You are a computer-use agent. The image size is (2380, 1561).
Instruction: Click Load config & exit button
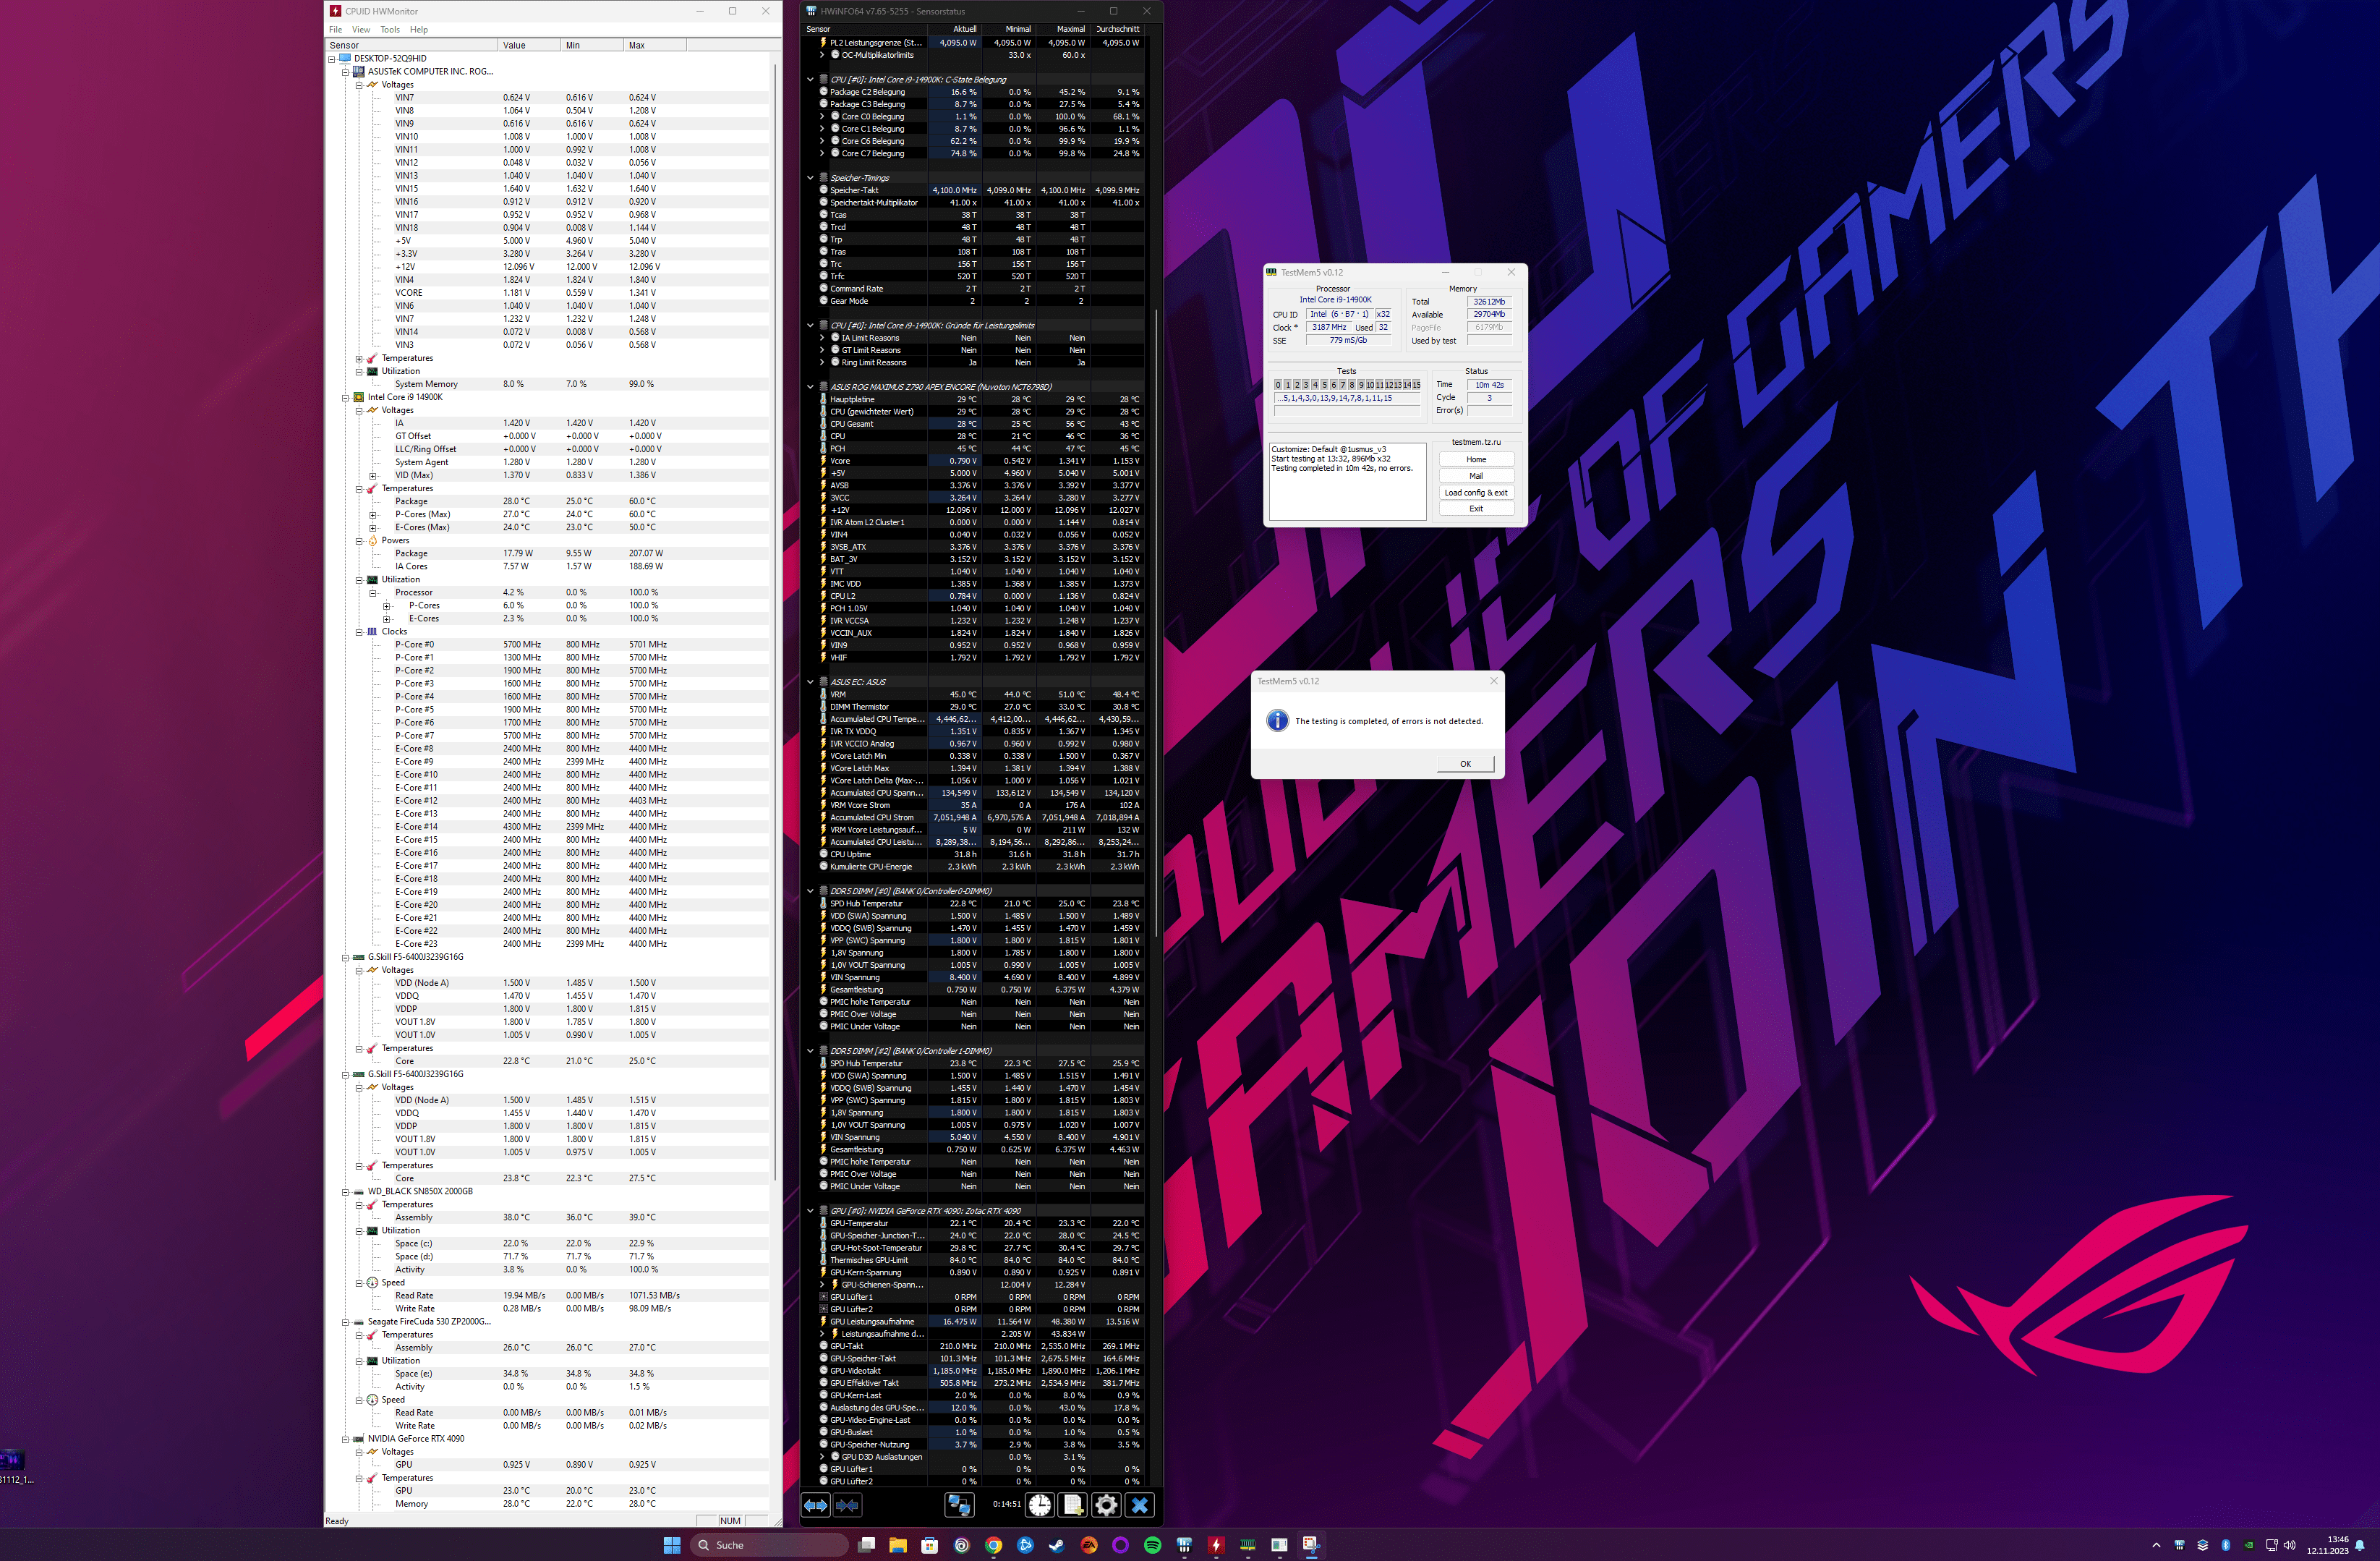coord(1475,492)
